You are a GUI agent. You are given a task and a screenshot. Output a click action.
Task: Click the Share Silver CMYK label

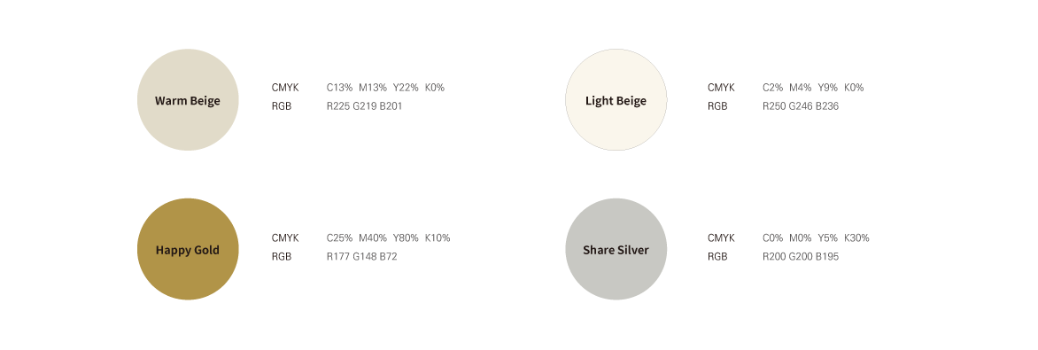(x=722, y=238)
